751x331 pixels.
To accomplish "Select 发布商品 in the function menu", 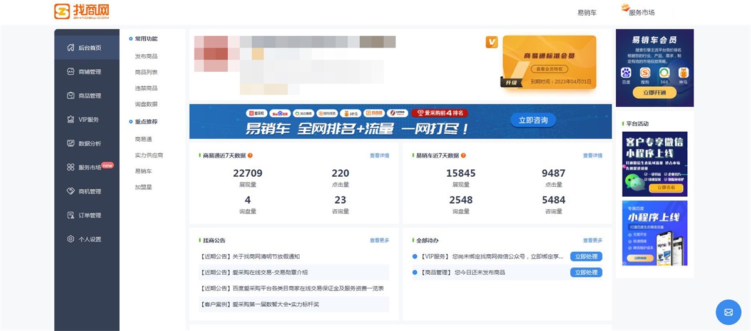I will click(146, 56).
